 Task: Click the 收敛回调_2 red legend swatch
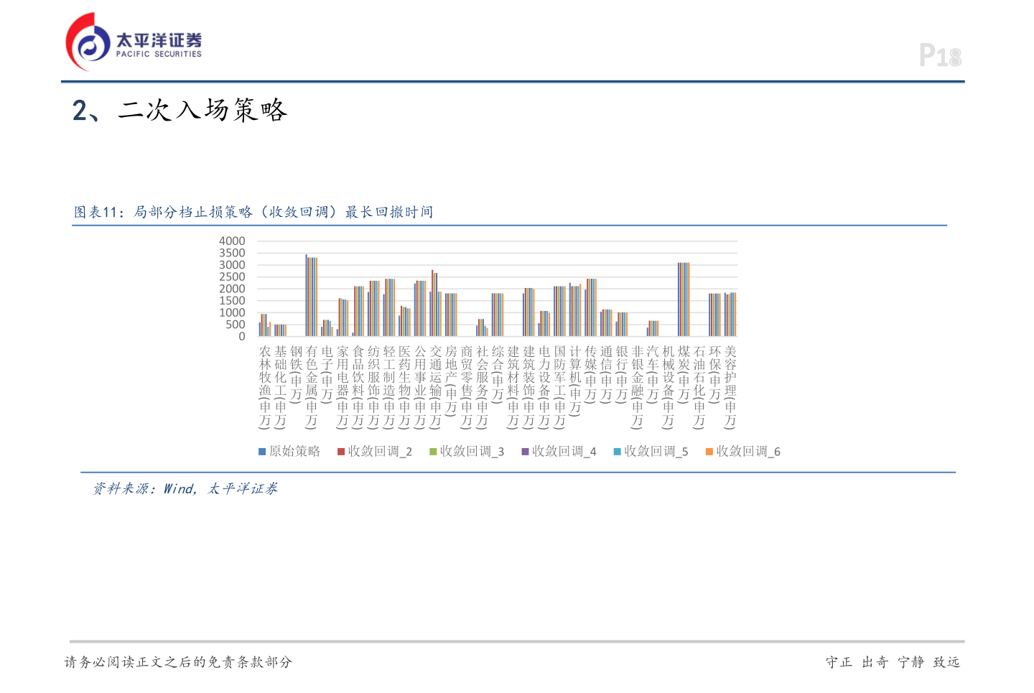[341, 452]
